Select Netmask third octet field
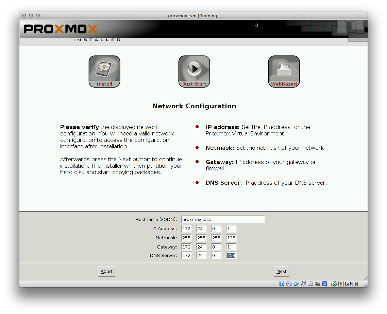Screen dimensions: 387x314 (x=216, y=238)
